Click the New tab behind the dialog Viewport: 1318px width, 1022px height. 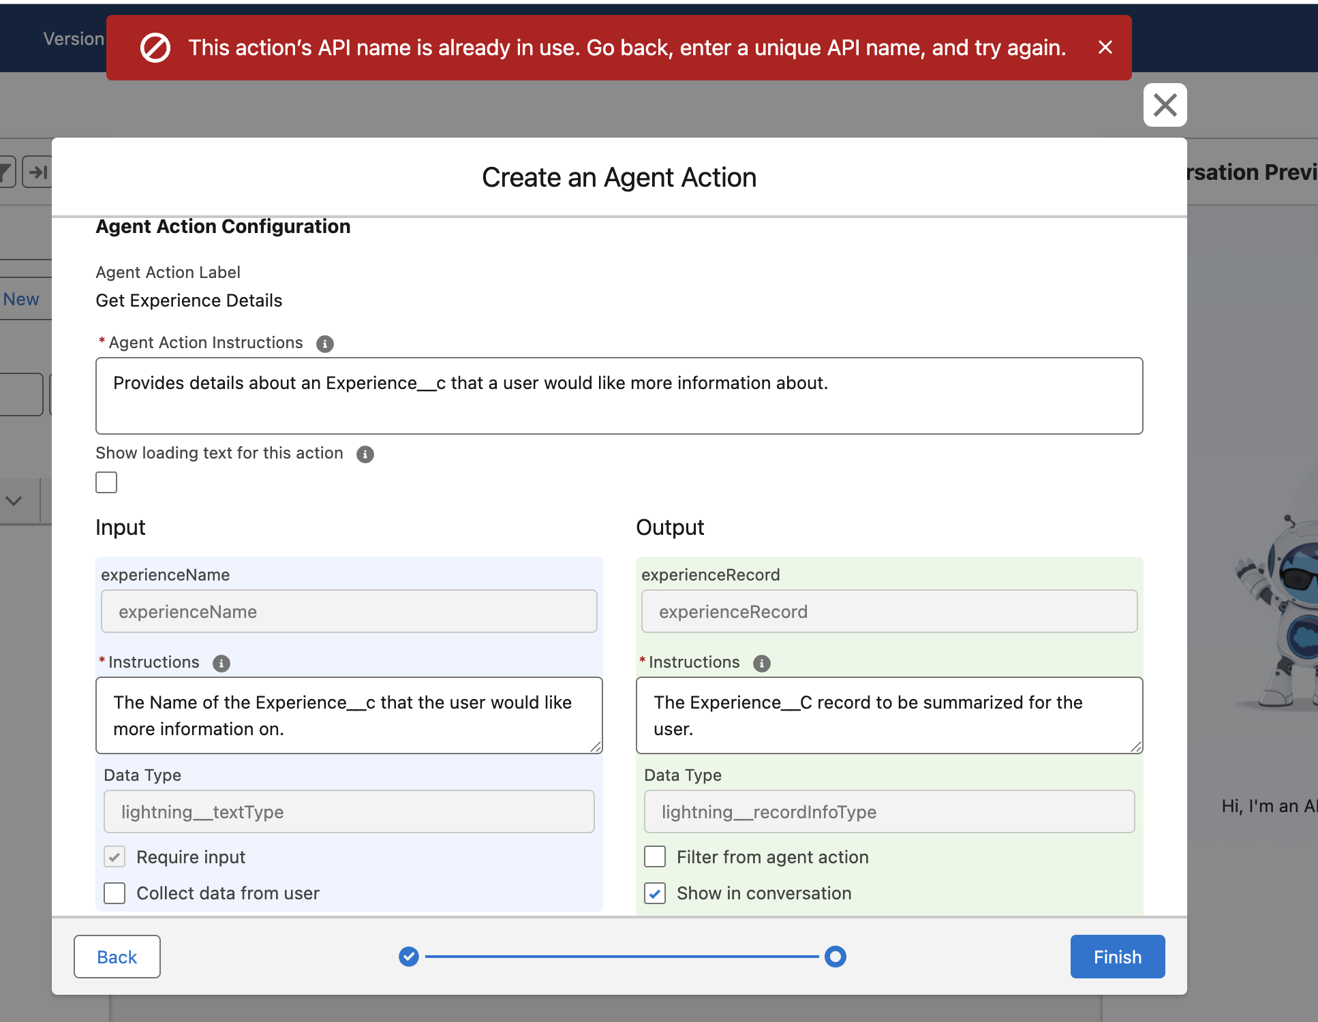coord(20,299)
